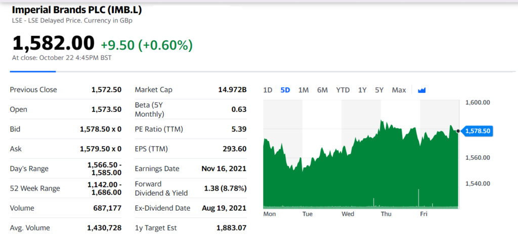This screenshot has width=518, height=242.
Task: Select the 1D chart range
Action: tap(268, 90)
